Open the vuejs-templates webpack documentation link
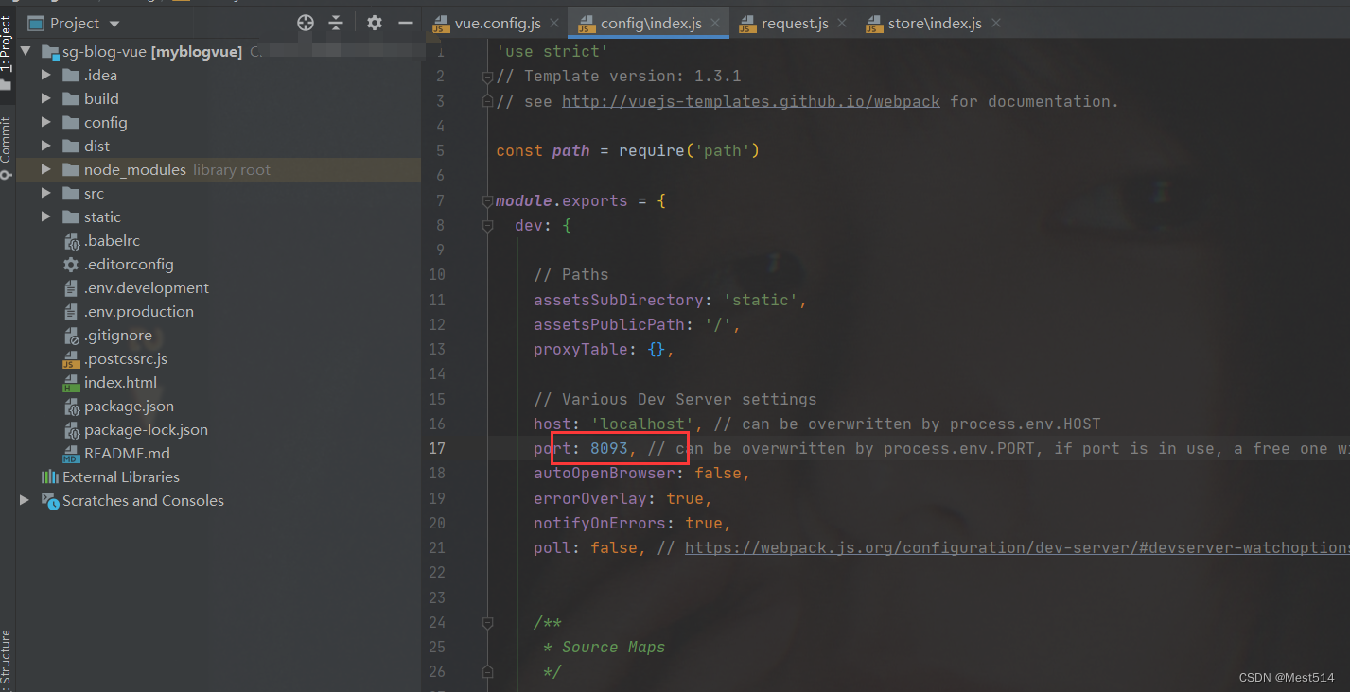 coord(750,101)
